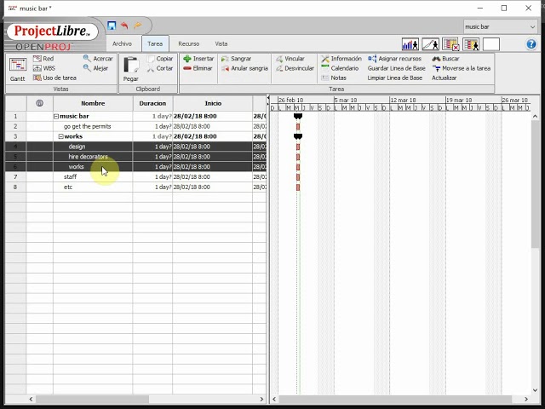
Task: Select the Red network view
Action: coord(43,59)
